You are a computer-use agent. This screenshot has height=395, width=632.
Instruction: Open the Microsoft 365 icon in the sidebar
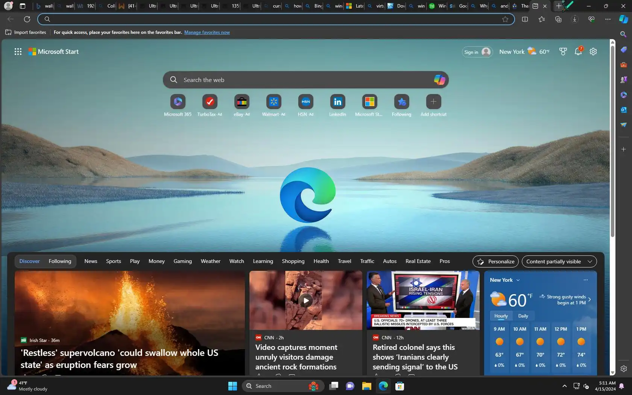pyautogui.click(x=623, y=95)
